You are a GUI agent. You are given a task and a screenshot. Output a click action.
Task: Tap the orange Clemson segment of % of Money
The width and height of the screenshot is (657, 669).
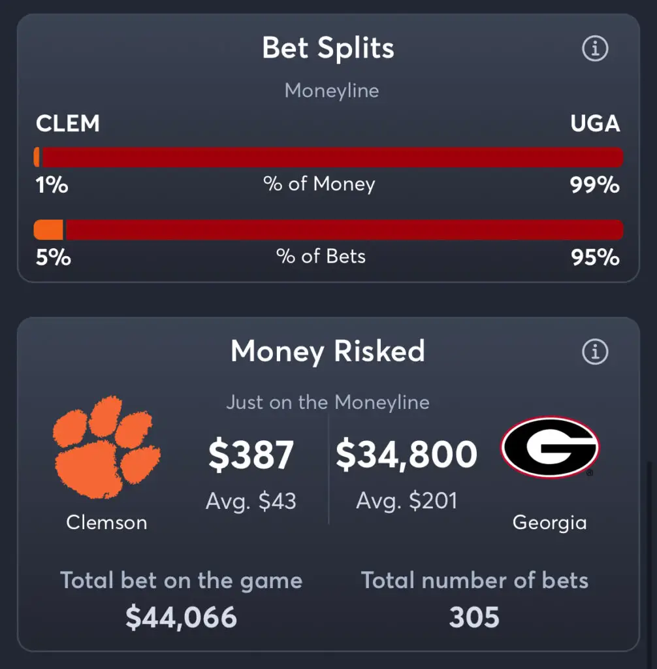coord(37,157)
